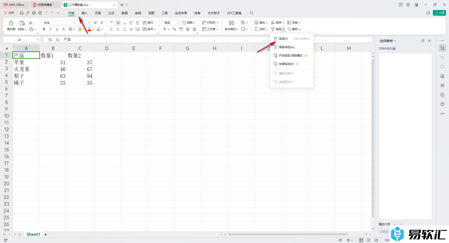Viewport: 449px width, 243px height.
Task: Pin the selection pane
Action: click(x=423, y=41)
